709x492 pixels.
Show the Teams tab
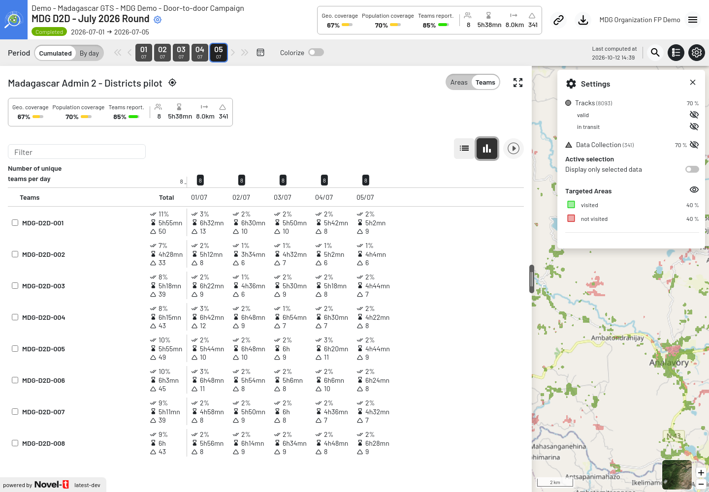click(x=485, y=82)
